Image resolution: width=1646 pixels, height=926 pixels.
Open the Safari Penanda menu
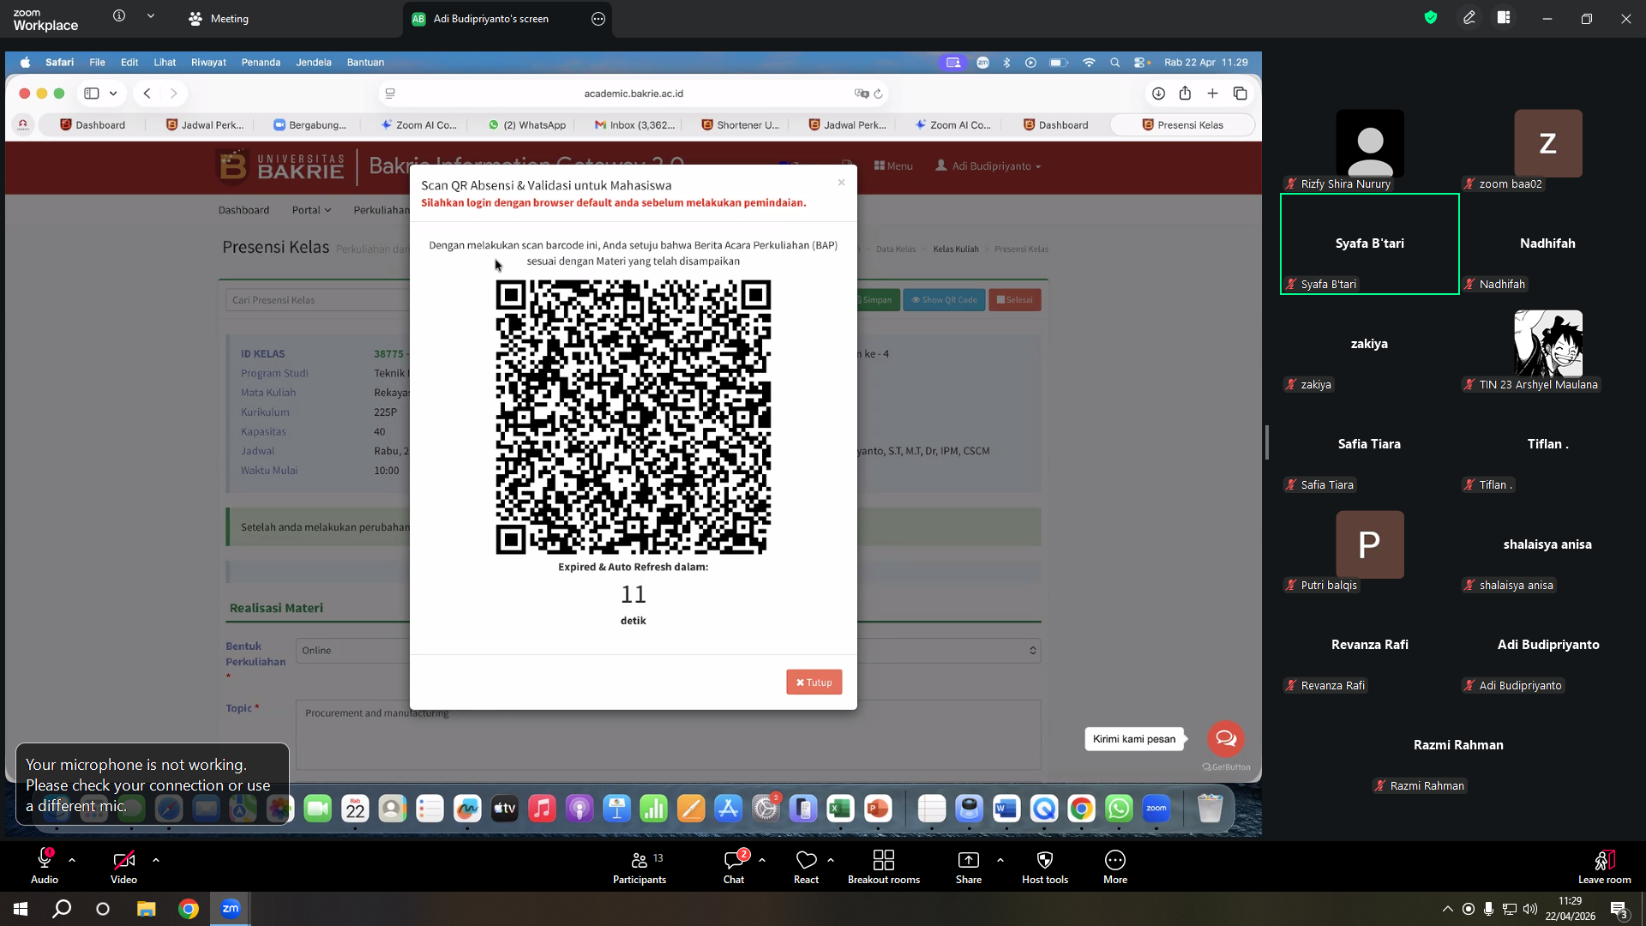coord(261,63)
